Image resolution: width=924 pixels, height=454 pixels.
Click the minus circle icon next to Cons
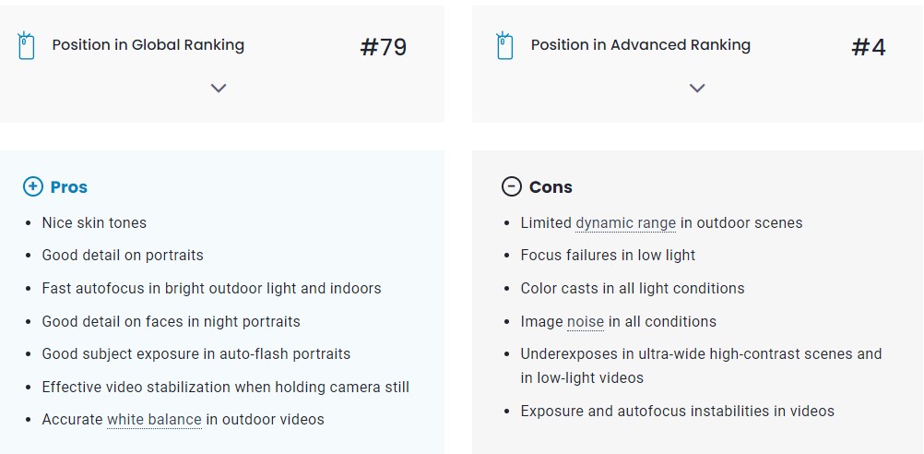[x=511, y=187]
